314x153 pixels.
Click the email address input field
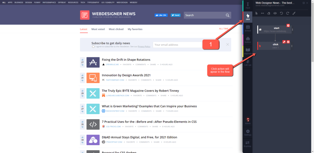177,45
